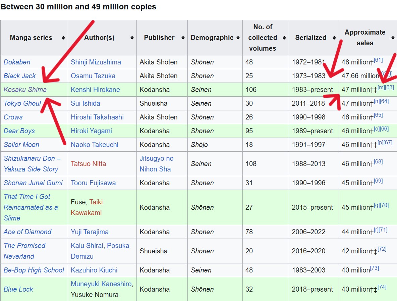Open the Sailor Moon link
The height and width of the screenshot is (301, 397).
click(x=21, y=145)
